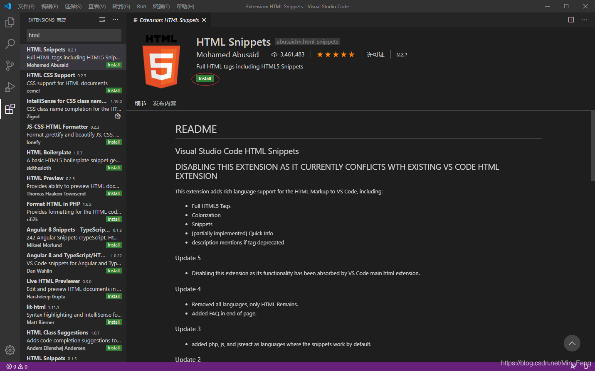595x371 pixels.
Task: Open the Run menu
Action: point(141,6)
